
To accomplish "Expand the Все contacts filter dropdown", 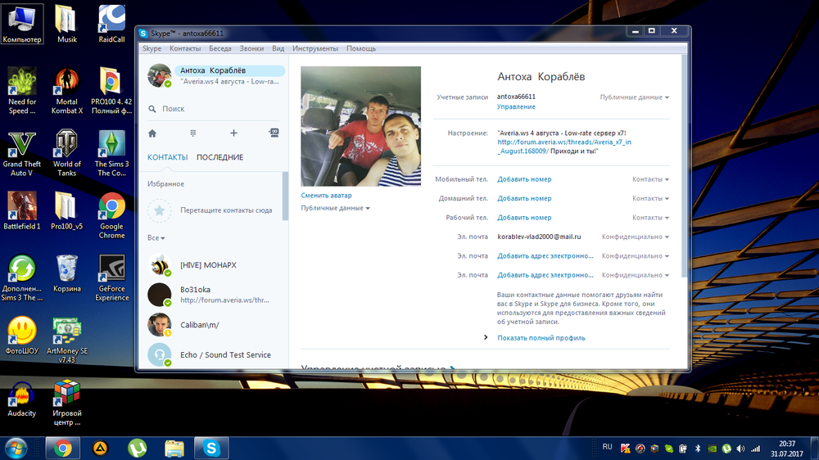I will click(x=156, y=237).
